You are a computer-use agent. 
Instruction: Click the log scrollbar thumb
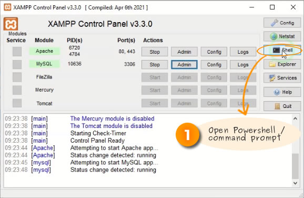point(295,166)
